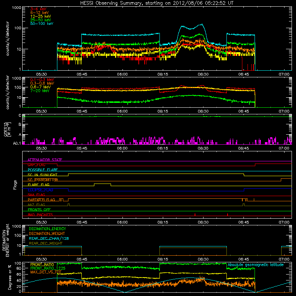Click the A0.1 tick label on GOES axis
The height and width of the screenshot is (296, 296).
pos(17,144)
